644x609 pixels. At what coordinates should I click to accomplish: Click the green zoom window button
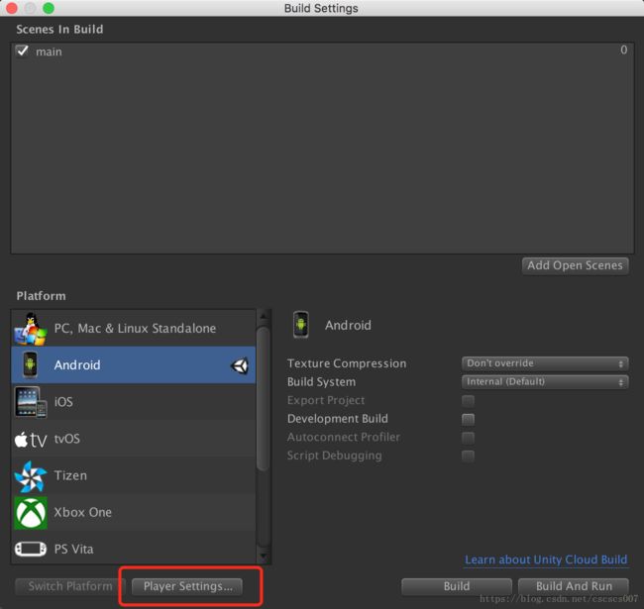click(49, 8)
